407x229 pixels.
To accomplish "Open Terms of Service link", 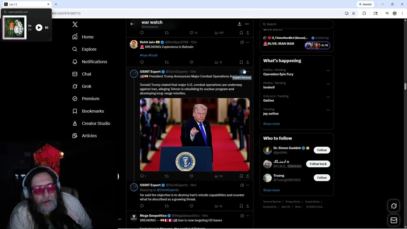I will pos(272,202).
